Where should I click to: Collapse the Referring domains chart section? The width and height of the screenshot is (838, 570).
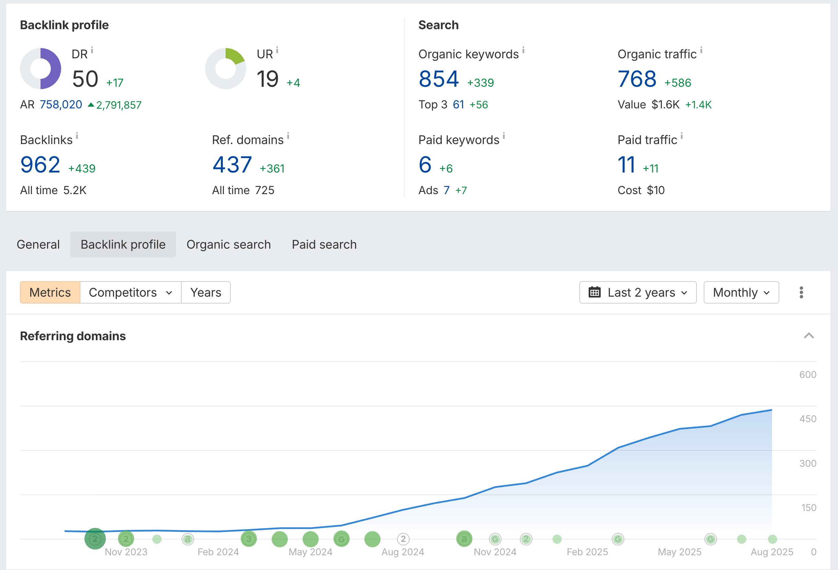coord(810,336)
